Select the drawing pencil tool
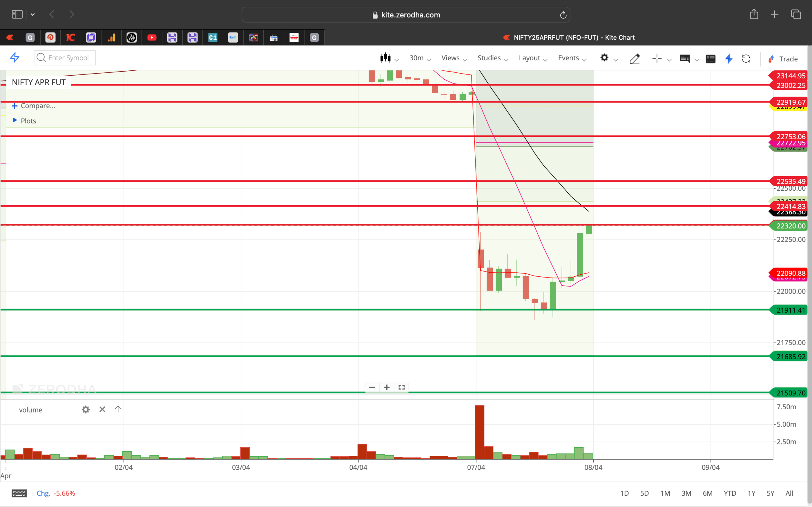The image size is (812, 507). coord(634,59)
